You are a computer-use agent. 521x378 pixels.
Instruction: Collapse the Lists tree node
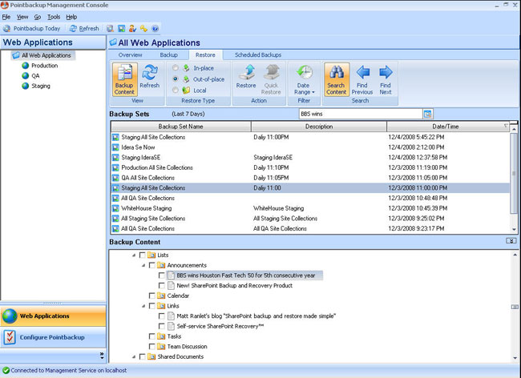click(x=134, y=255)
